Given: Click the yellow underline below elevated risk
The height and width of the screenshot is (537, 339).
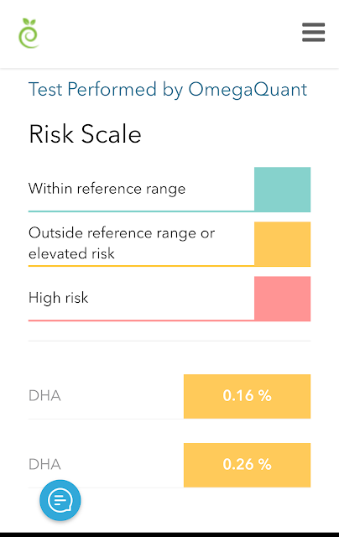Looking at the screenshot, I should [x=141, y=266].
